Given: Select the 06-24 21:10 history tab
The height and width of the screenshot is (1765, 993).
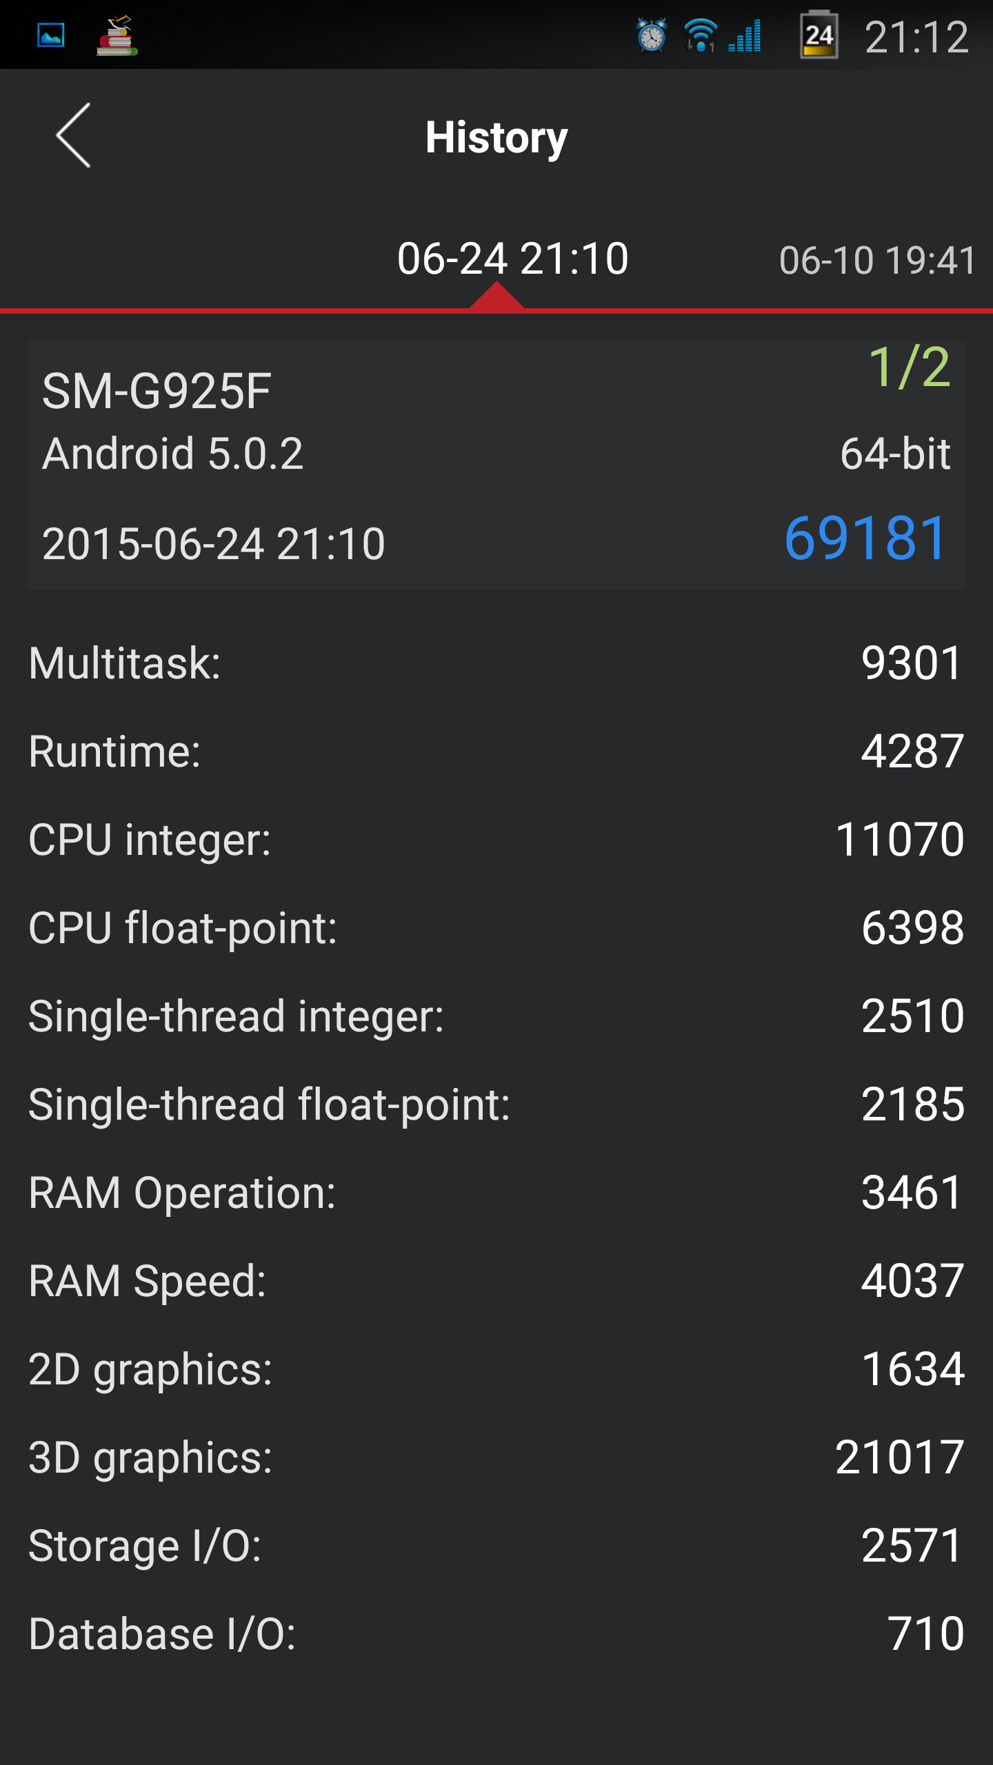Looking at the screenshot, I should click(512, 259).
